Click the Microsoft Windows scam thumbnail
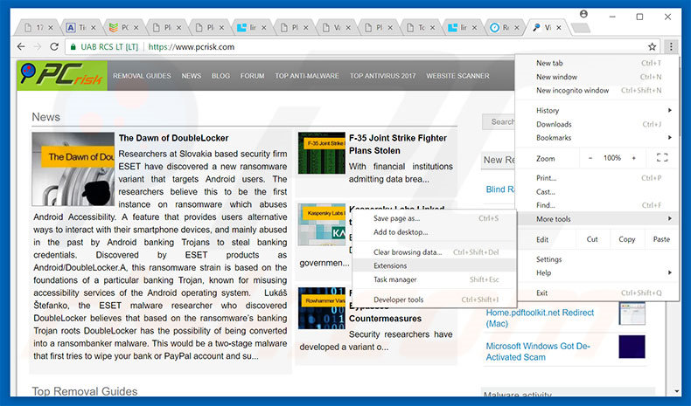This screenshot has width=691, height=406. click(x=632, y=347)
